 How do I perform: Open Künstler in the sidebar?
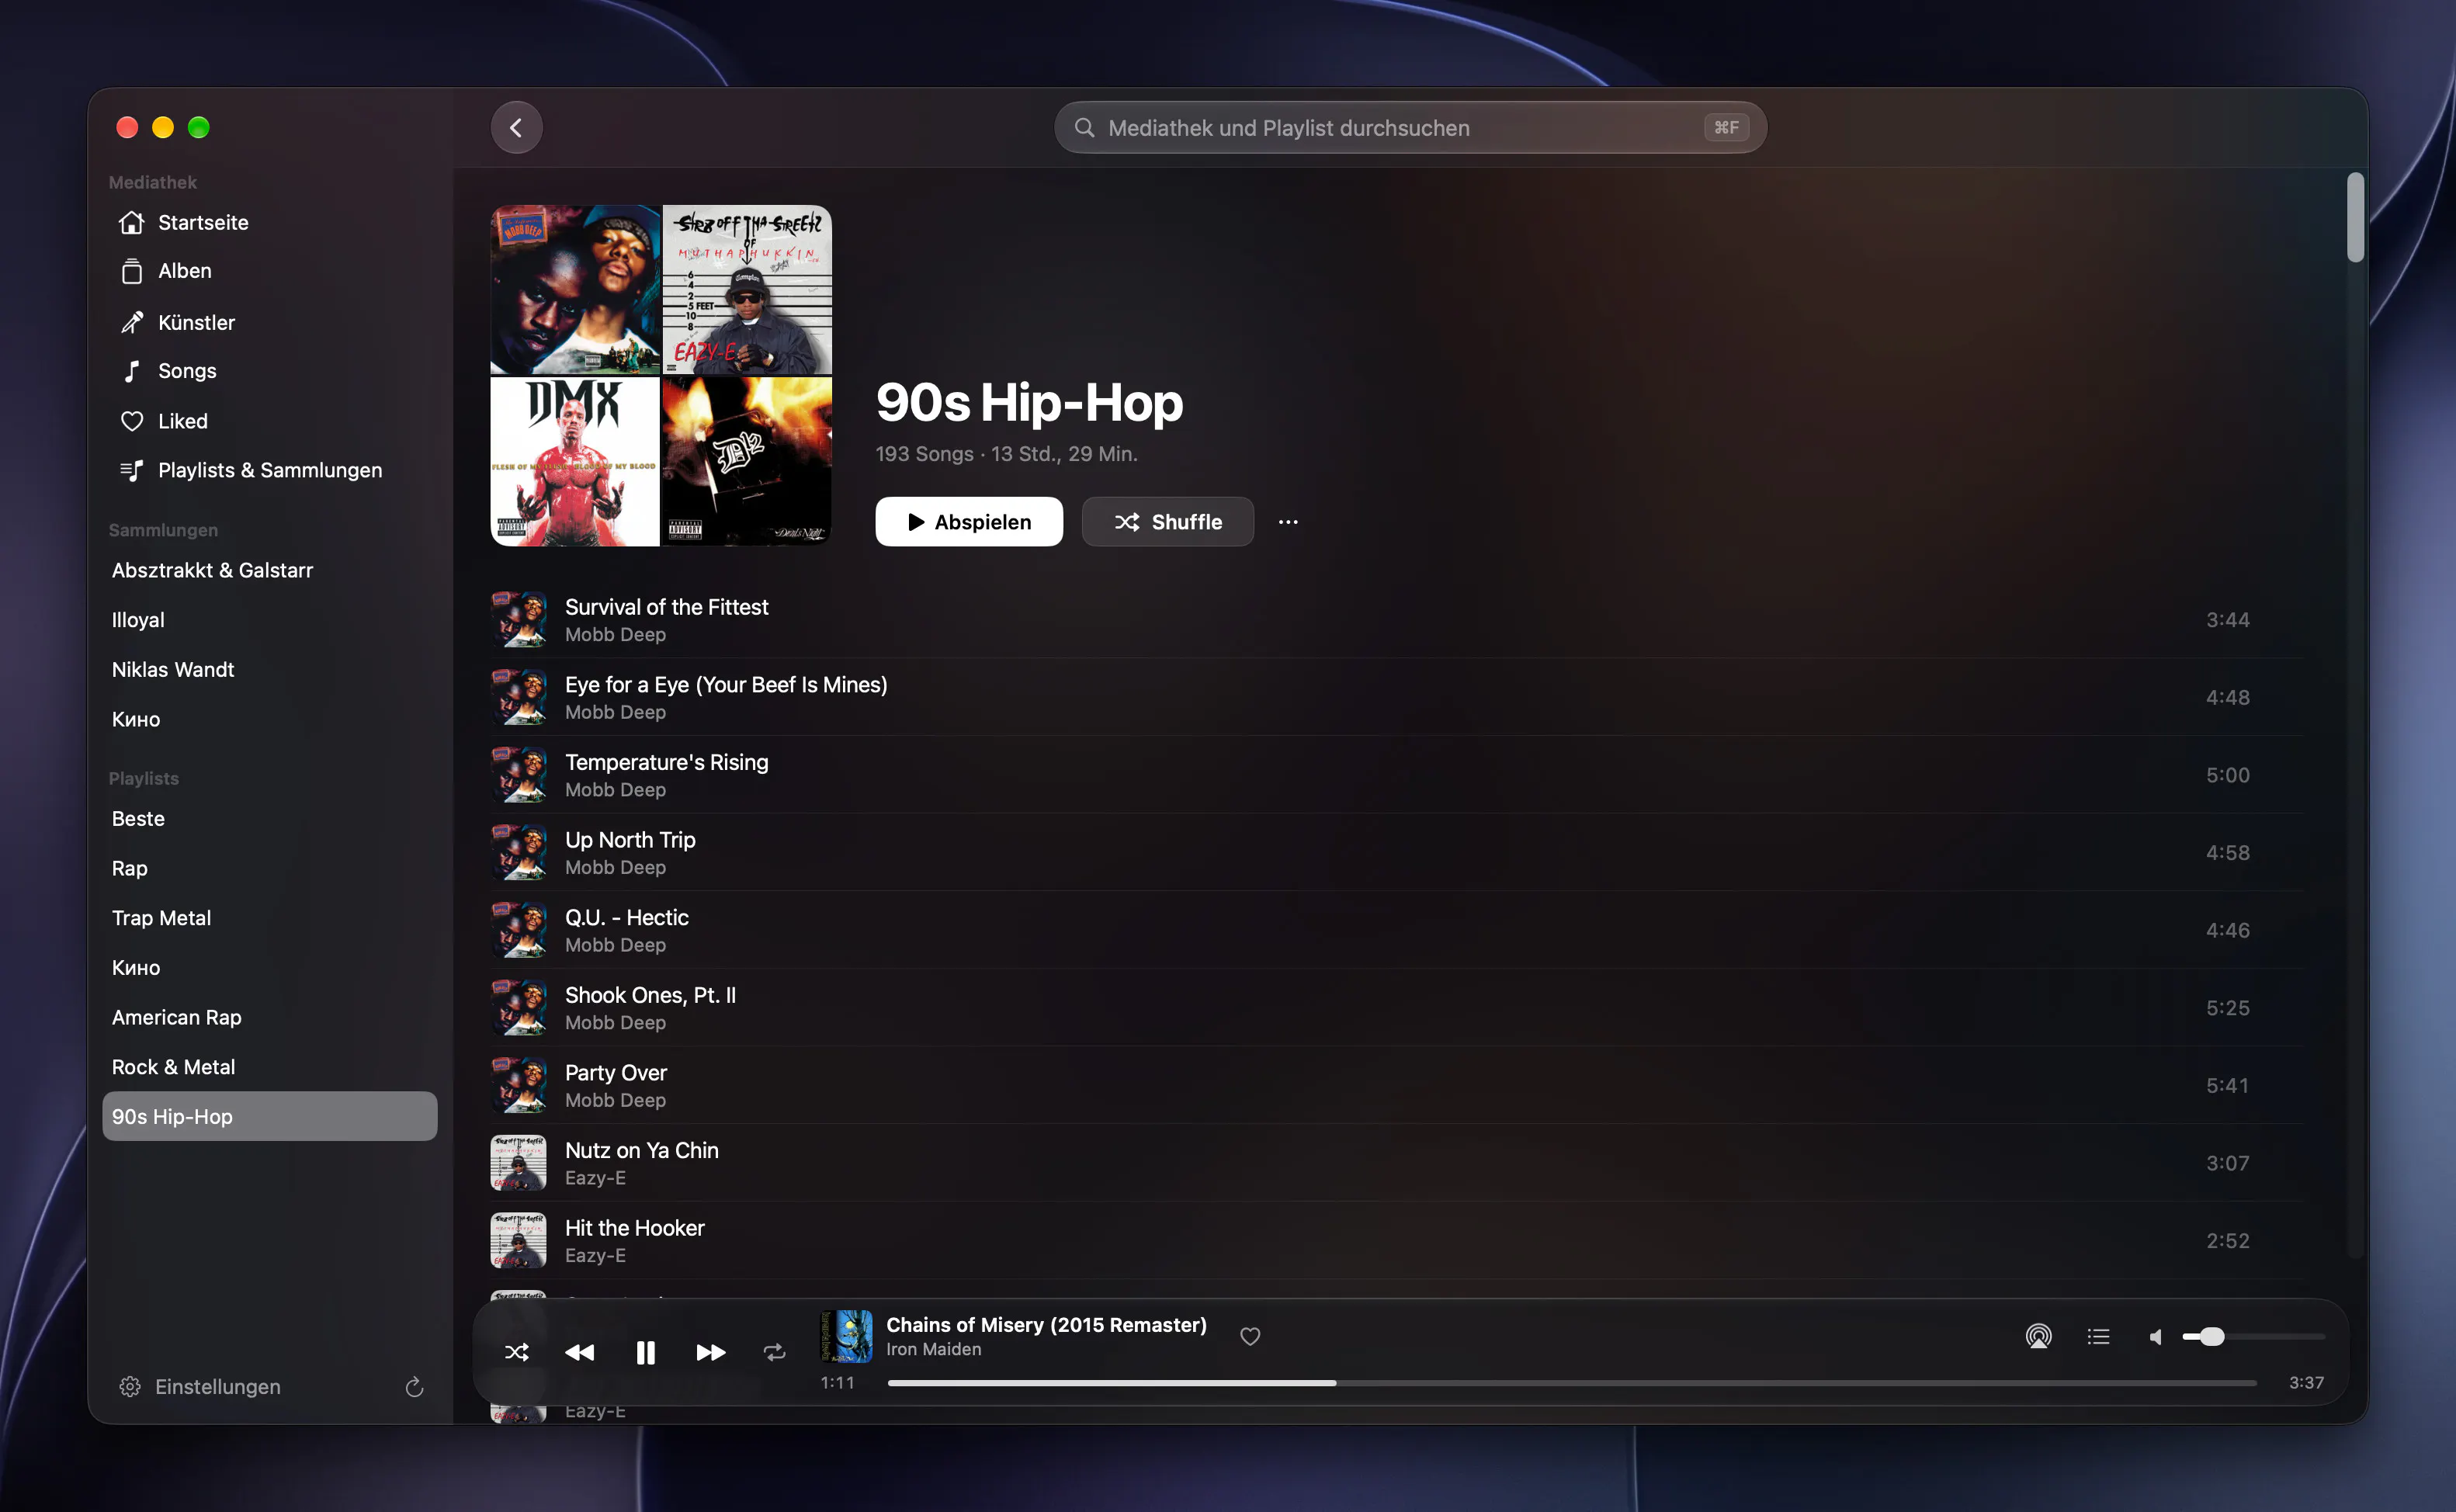point(270,322)
